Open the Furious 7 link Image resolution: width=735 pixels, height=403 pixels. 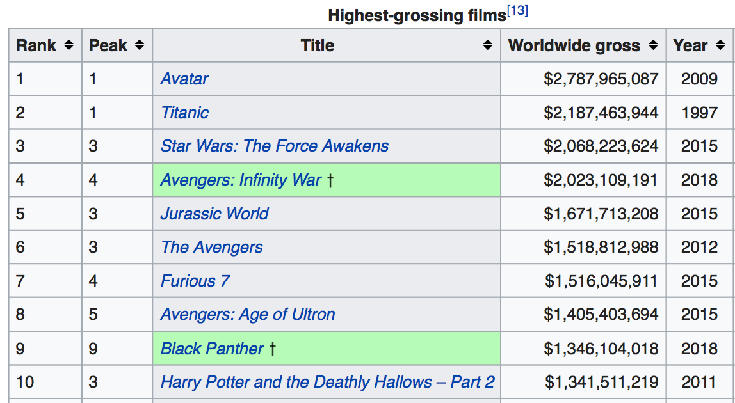(195, 281)
